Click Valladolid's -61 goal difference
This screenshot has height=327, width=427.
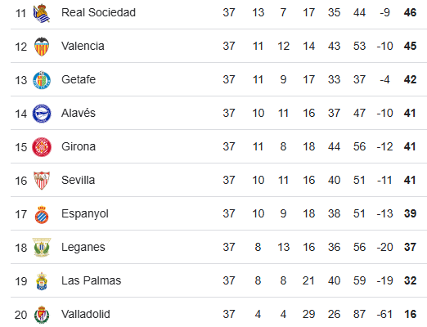[384, 314]
